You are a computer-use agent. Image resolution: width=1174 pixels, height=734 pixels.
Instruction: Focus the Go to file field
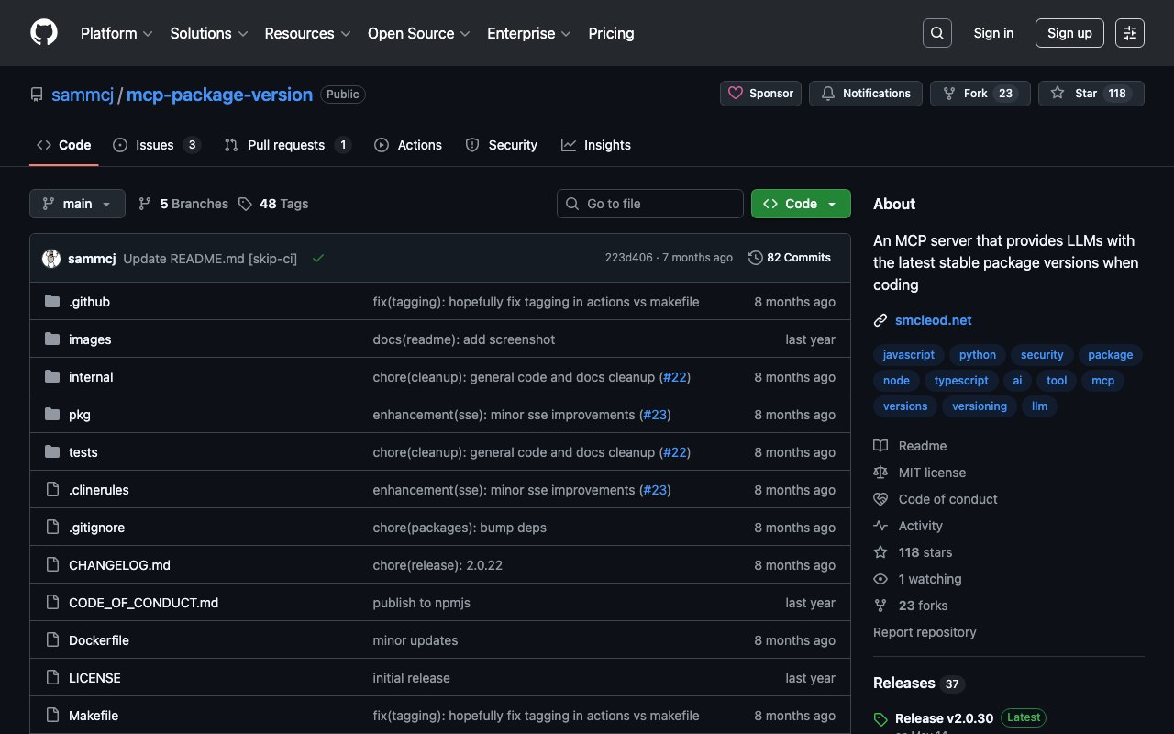click(x=649, y=204)
